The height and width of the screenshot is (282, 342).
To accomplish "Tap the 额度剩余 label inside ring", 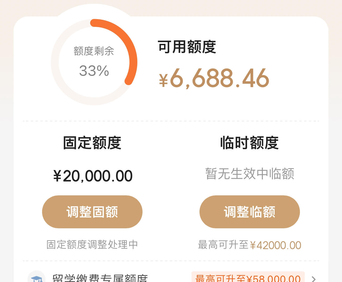I will 94,51.
